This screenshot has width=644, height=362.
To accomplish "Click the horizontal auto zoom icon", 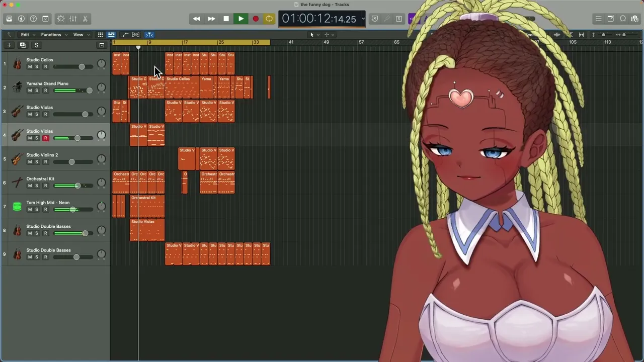I will click(x=581, y=35).
